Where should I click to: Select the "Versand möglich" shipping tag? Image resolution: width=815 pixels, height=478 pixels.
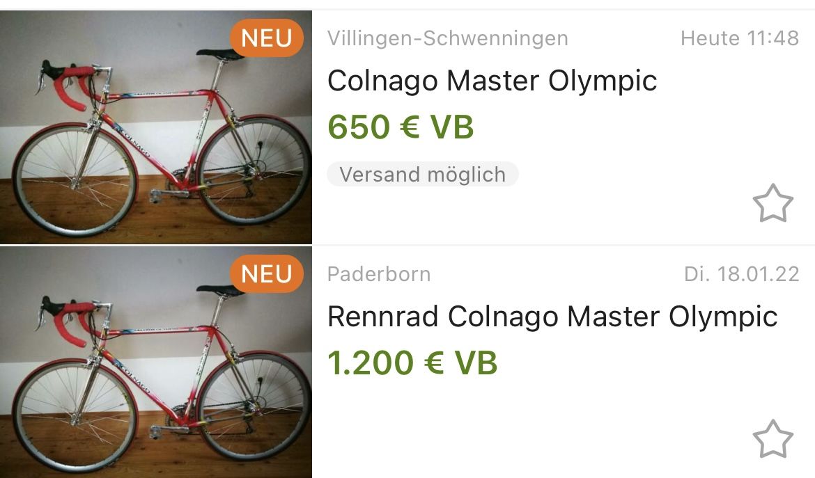coord(422,174)
